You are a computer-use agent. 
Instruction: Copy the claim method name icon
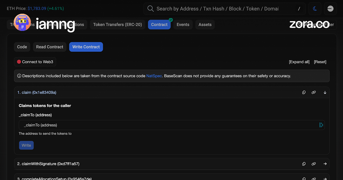click(304, 93)
